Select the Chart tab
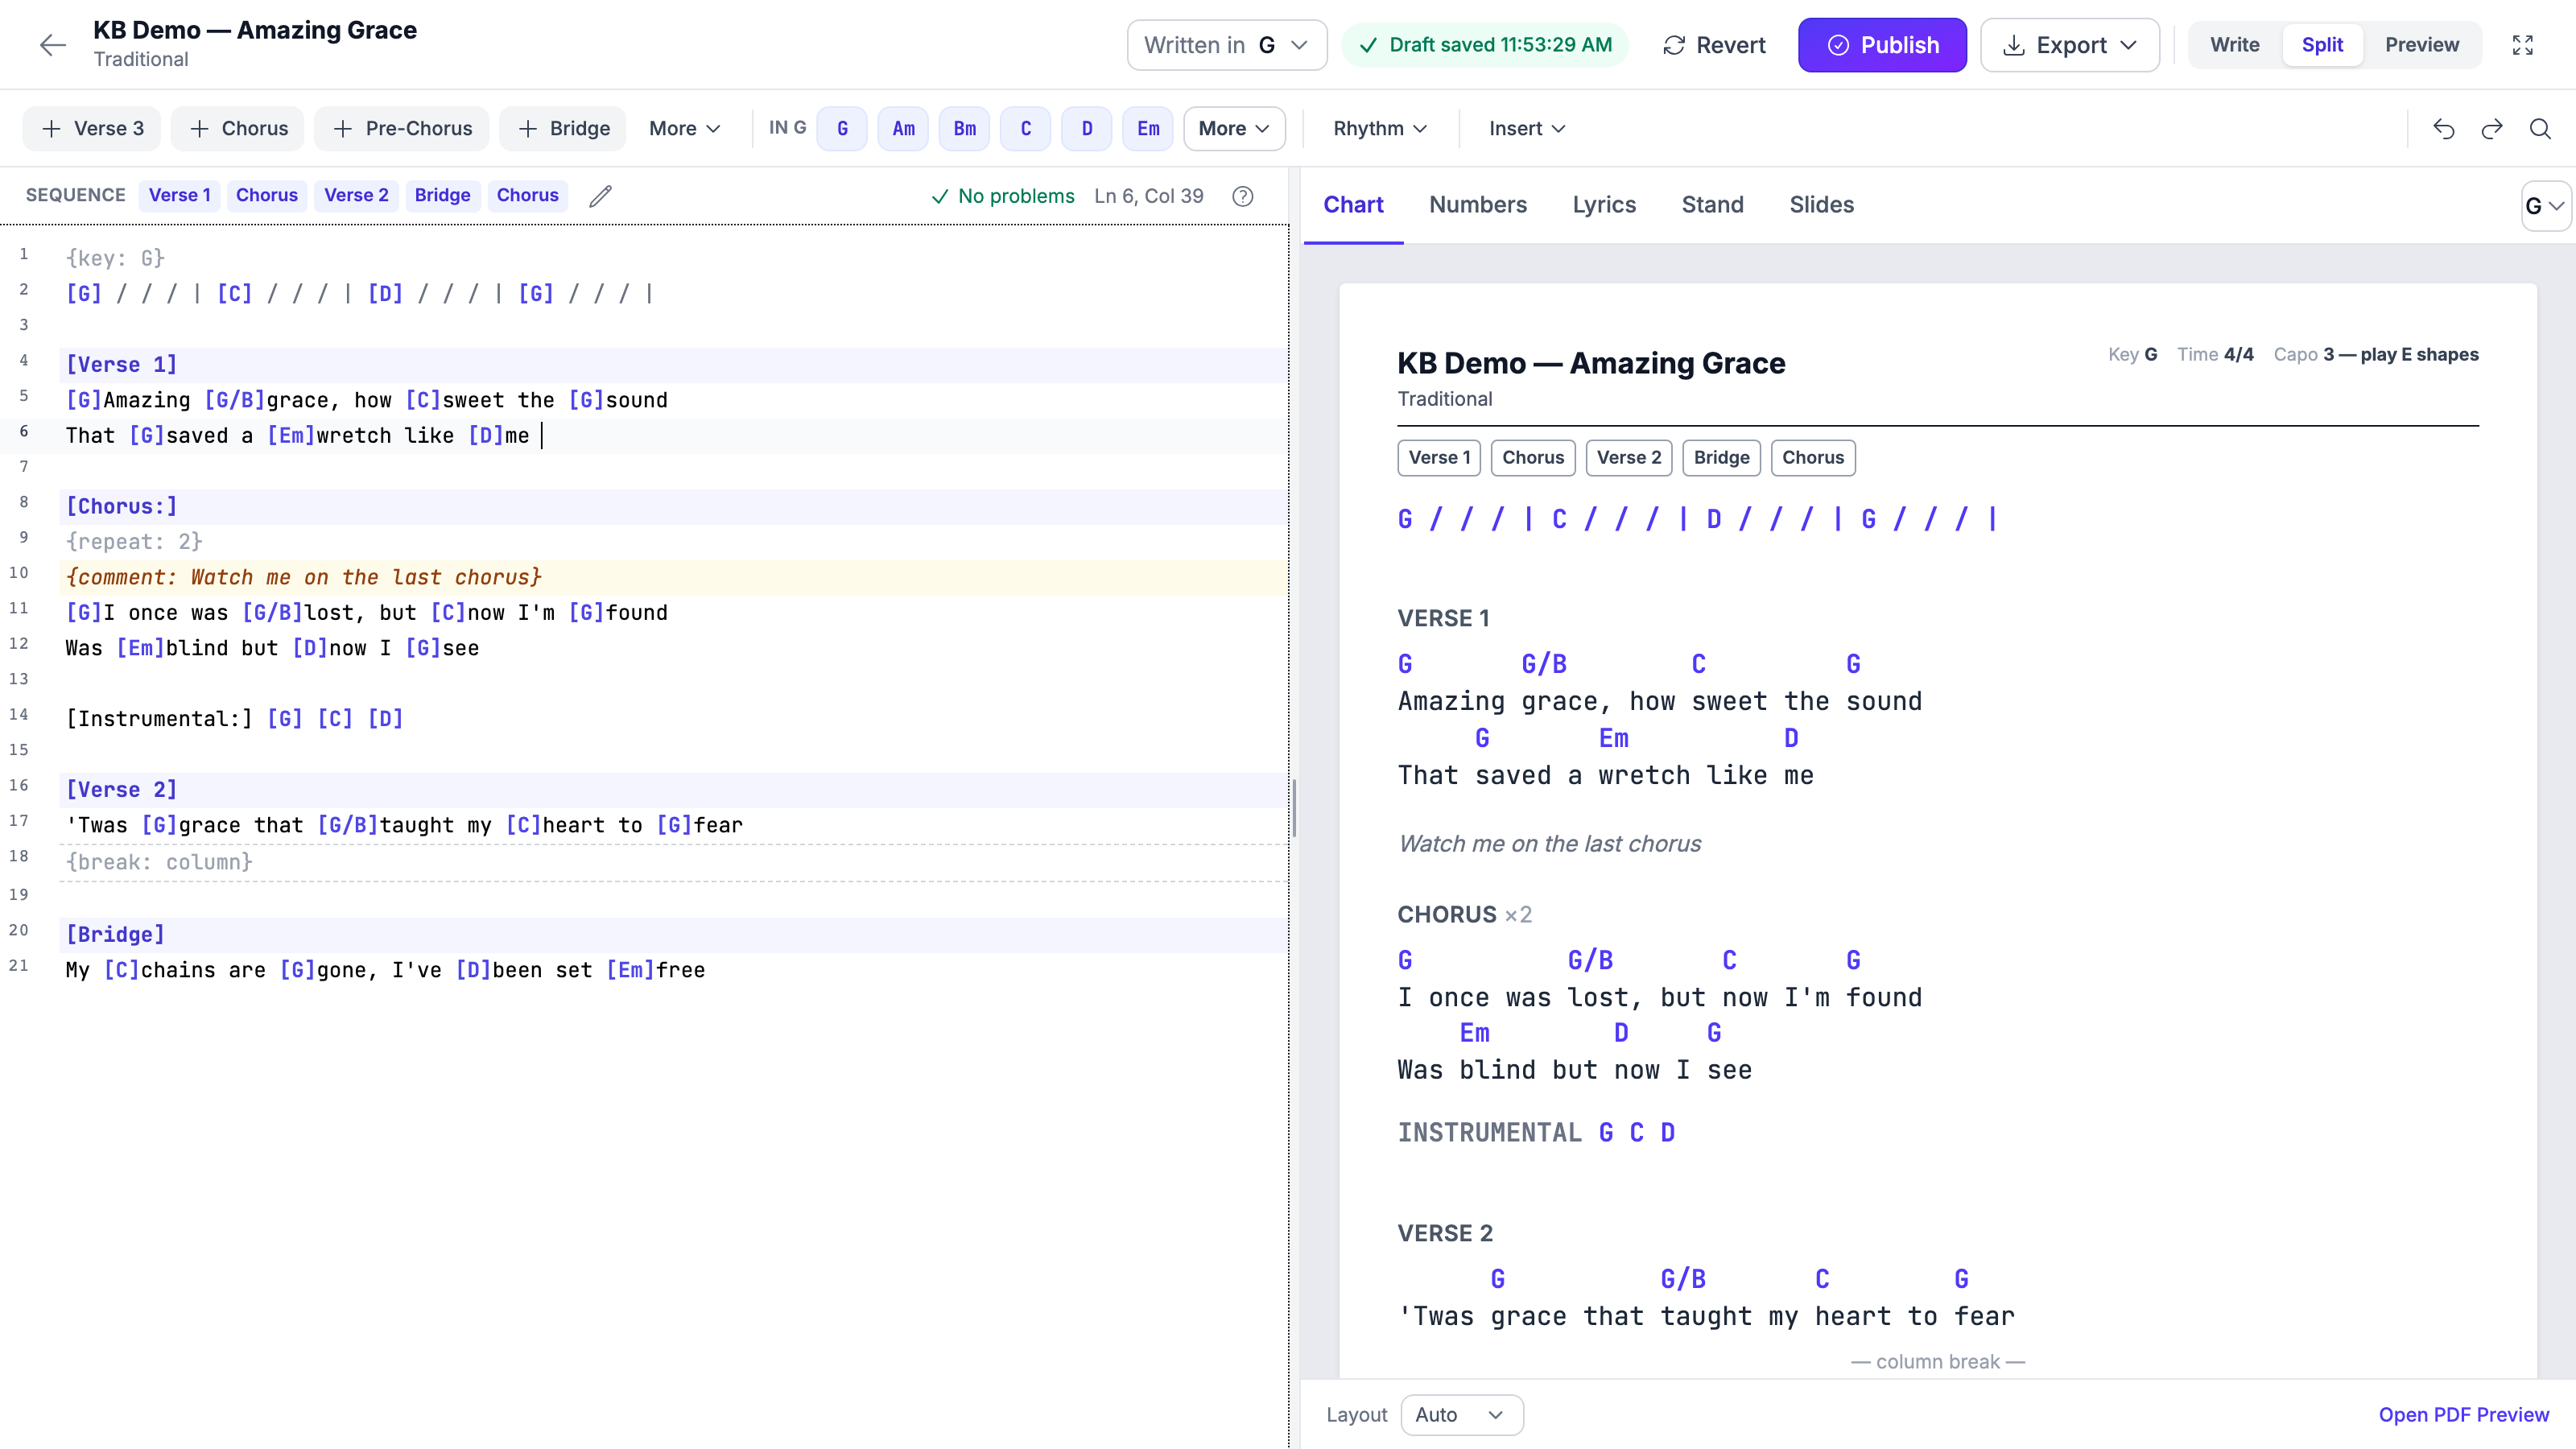Image resolution: width=2576 pixels, height=1449 pixels. (x=1353, y=205)
